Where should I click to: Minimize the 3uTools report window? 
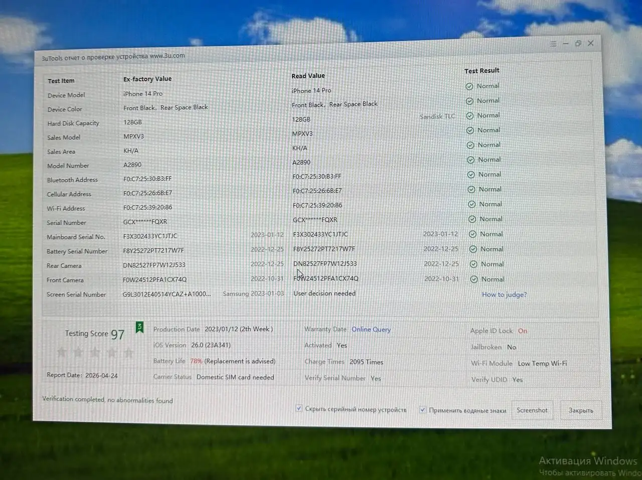pyautogui.click(x=565, y=44)
